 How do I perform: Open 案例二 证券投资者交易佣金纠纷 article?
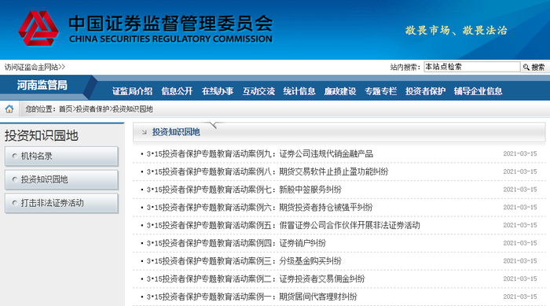[x=255, y=279]
